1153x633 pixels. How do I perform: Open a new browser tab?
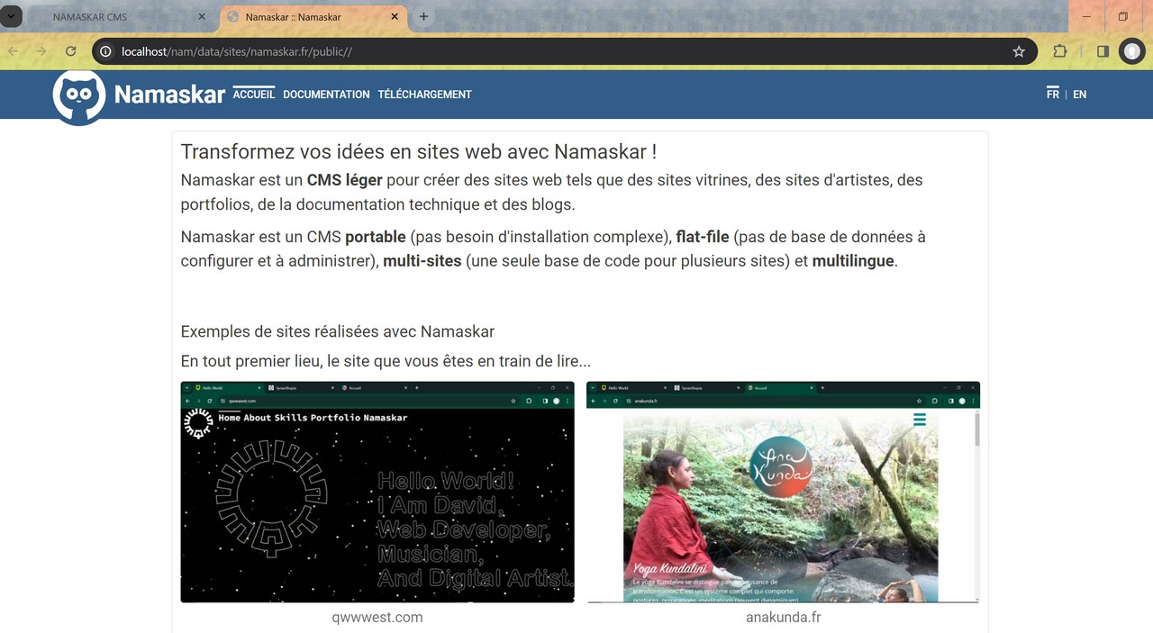[423, 16]
